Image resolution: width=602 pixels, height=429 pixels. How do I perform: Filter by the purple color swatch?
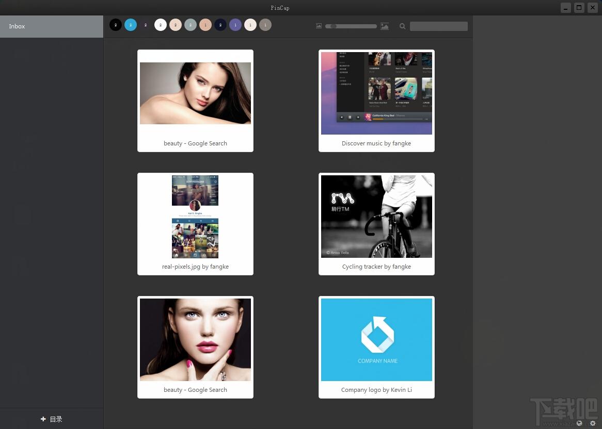coord(235,25)
